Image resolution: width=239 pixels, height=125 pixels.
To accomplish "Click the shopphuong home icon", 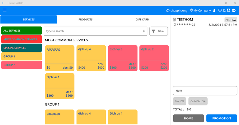I will [168, 11].
